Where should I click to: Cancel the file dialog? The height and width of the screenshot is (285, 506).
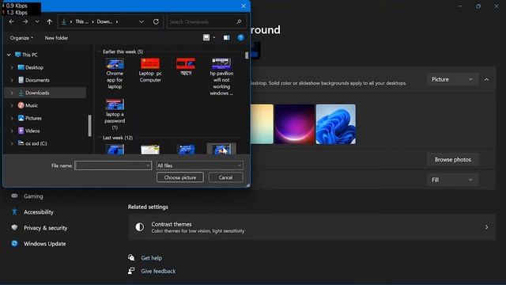coord(225,177)
